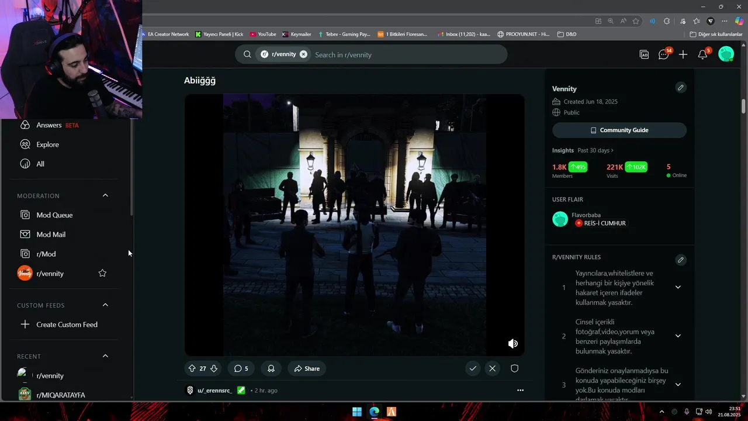Screen dimensions: 748x421
Task: Open browser settings three-dot menu
Action: (x=724, y=21)
